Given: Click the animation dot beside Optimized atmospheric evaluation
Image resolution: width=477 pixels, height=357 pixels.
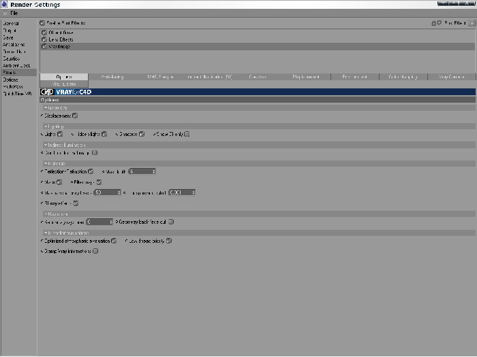Looking at the screenshot, I should (42, 241).
